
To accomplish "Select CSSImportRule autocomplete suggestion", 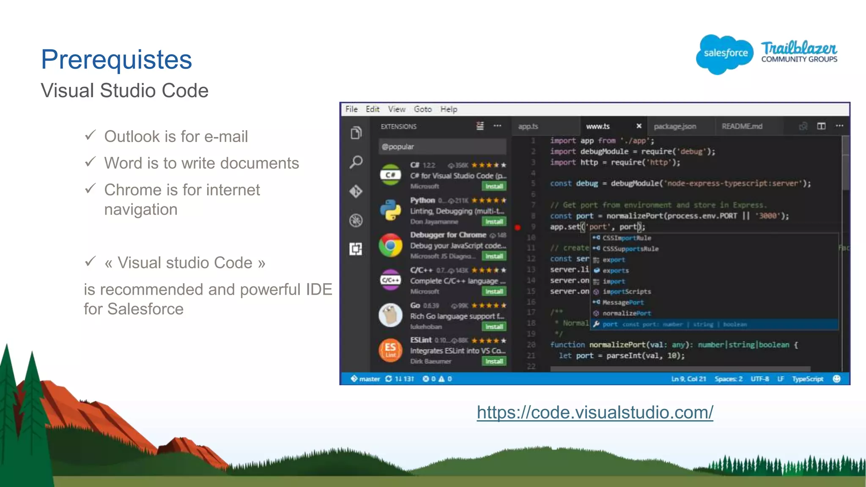I will pyautogui.click(x=714, y=238).
